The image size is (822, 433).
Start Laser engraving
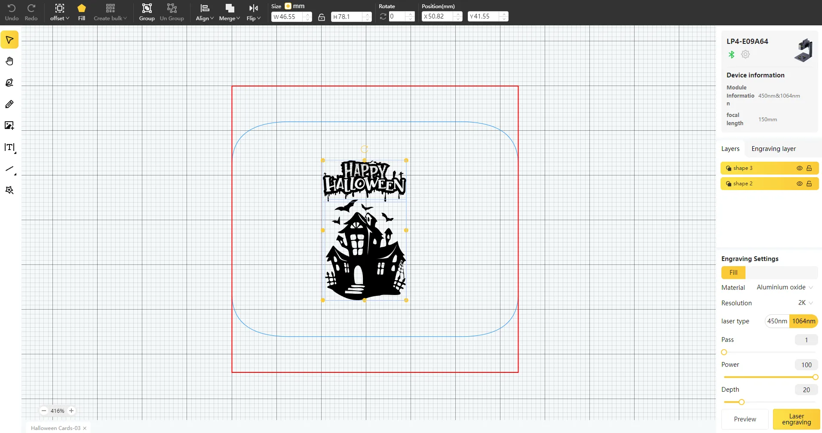point(796,419)
